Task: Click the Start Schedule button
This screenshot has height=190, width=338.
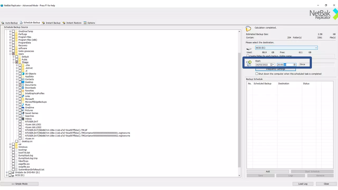Action: pos(312,172)
